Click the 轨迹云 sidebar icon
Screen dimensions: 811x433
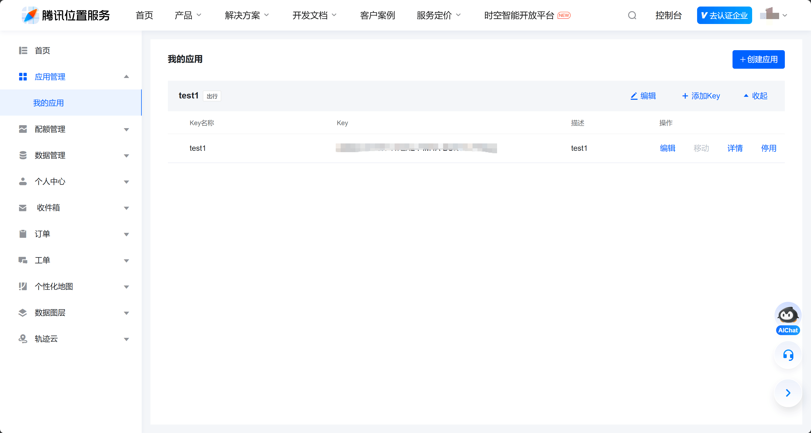pyautogui.click(x=23, y=339)
